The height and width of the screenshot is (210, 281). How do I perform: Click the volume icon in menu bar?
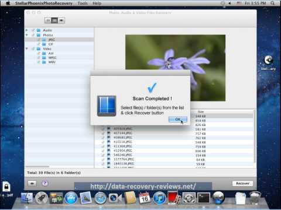click(229, 3)
